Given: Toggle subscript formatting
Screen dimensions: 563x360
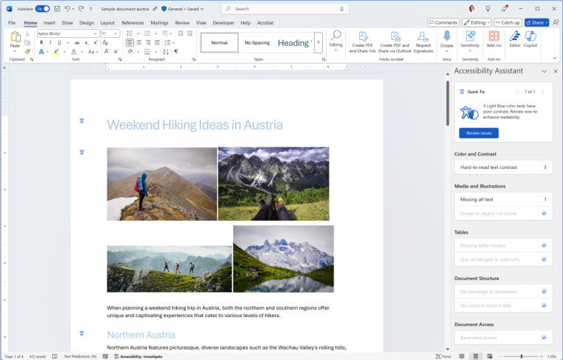Looking at the screenshot, I should 87,42.
